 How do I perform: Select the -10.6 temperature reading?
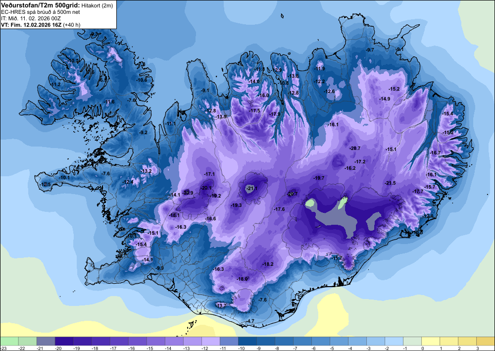[142, 80]
